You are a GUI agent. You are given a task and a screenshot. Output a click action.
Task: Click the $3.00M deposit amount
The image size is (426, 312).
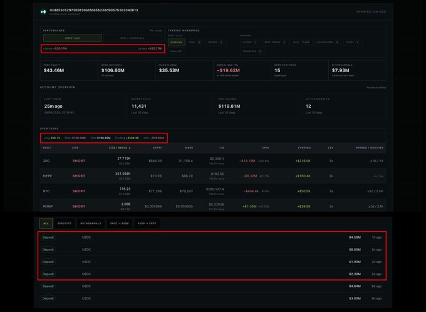point(355,298)
